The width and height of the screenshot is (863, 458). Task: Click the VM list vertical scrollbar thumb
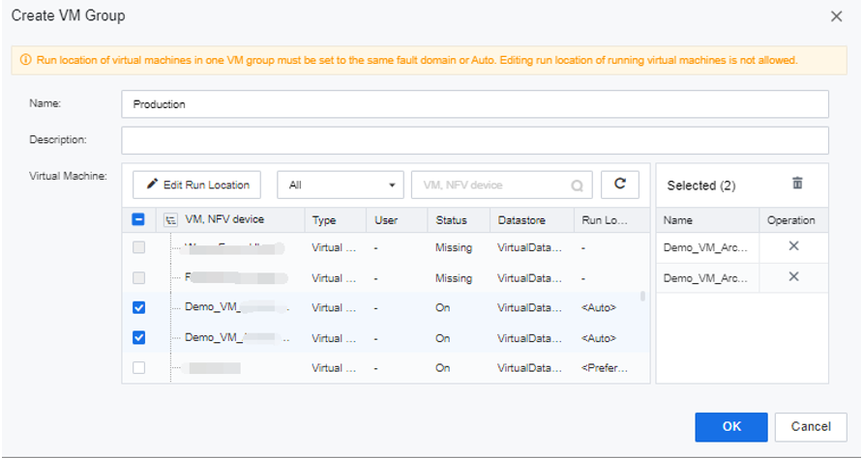642,297
